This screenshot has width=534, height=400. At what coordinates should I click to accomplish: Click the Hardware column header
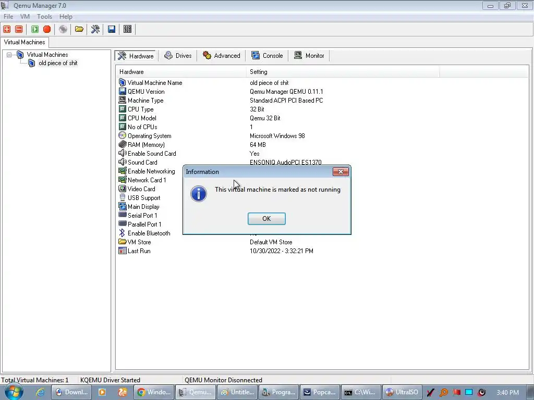click(181, 72)
